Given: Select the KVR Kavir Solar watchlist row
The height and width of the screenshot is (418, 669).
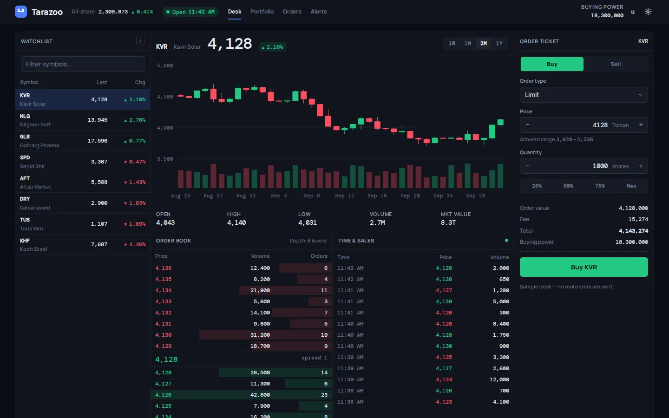Looking at the screenshot, I should point(83,99).
